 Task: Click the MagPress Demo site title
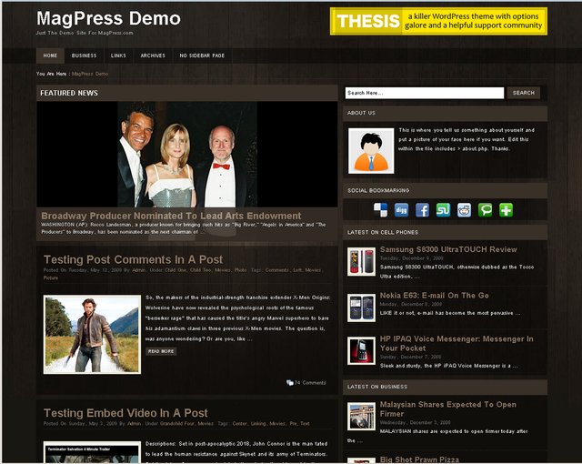click(108, 18)
